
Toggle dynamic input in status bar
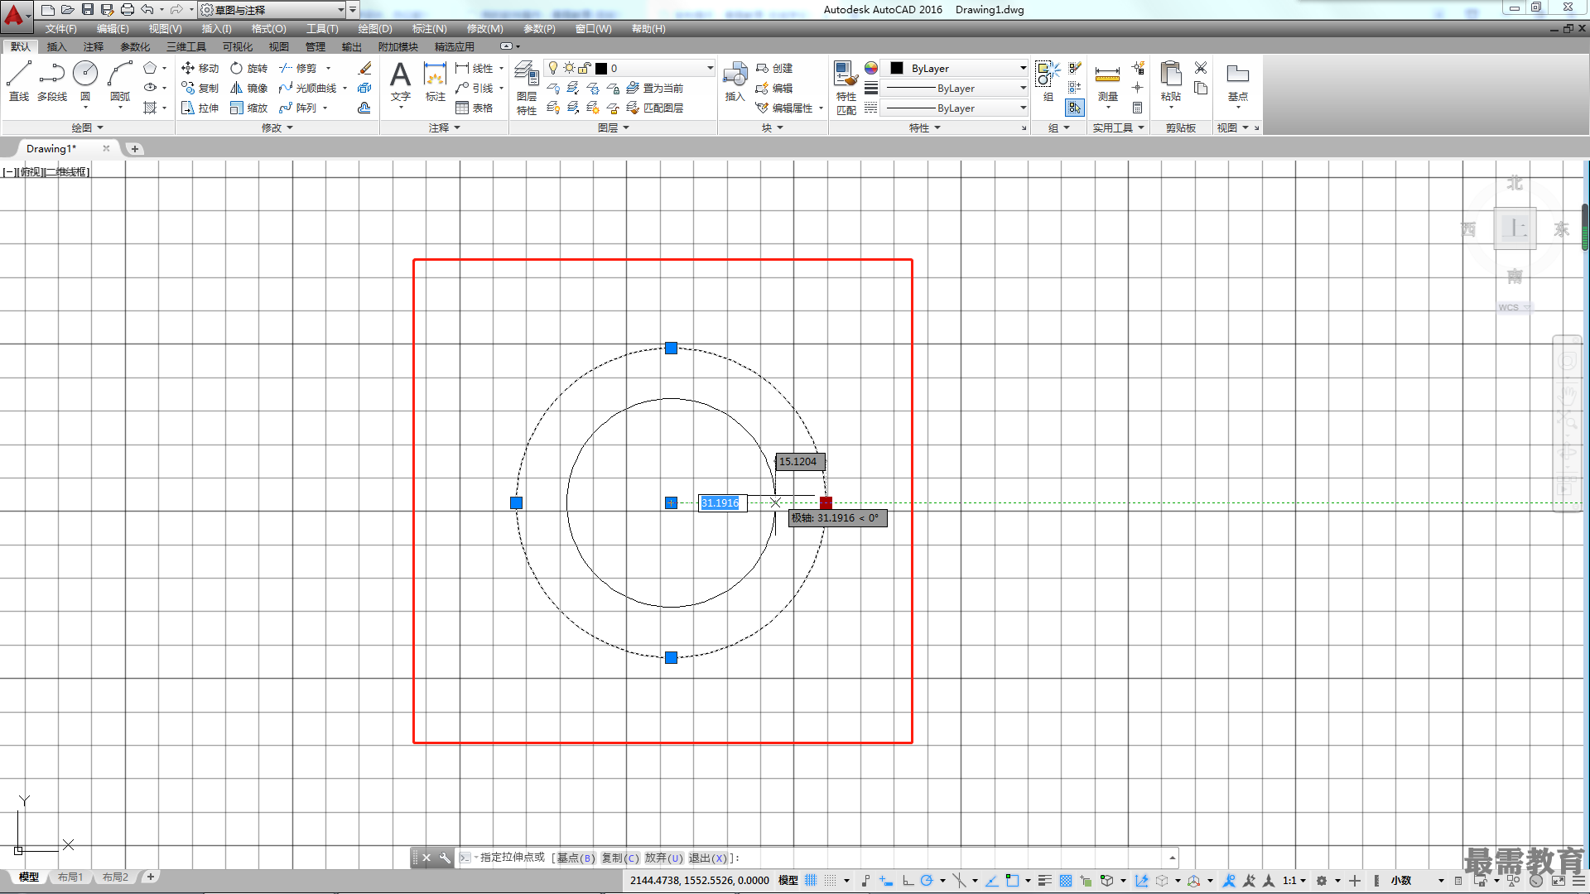(x=886, y=880)
